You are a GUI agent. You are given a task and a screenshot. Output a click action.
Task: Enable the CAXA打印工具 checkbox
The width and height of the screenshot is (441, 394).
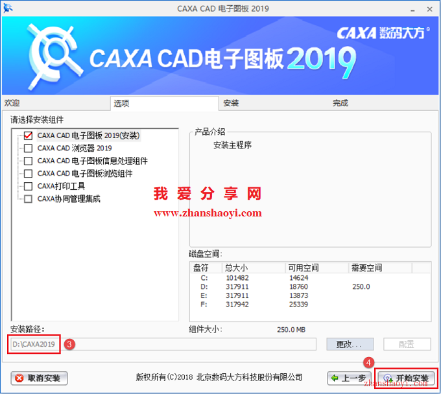click(28, 187)
